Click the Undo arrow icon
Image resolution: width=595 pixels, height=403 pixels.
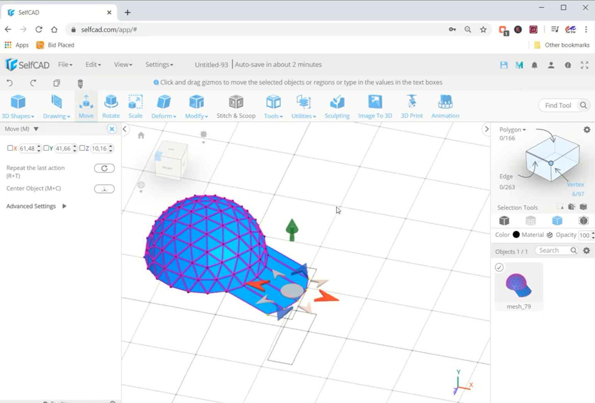10,83
